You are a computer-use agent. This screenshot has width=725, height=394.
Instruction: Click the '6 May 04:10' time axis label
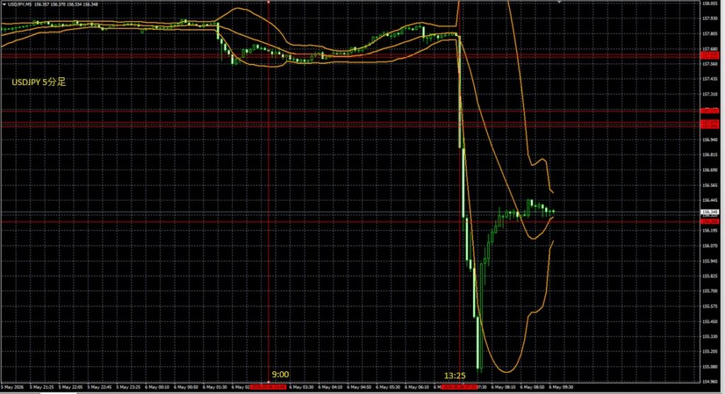pos(331,387)
